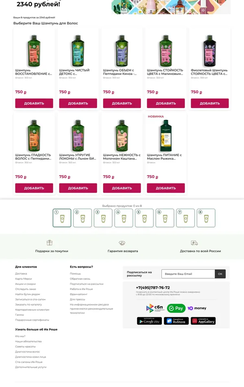244x387 pixels.
Task: Add Шампунь ВОССТАНОВЛЕНИЕ to the set
Action: [x=34, y=103]
